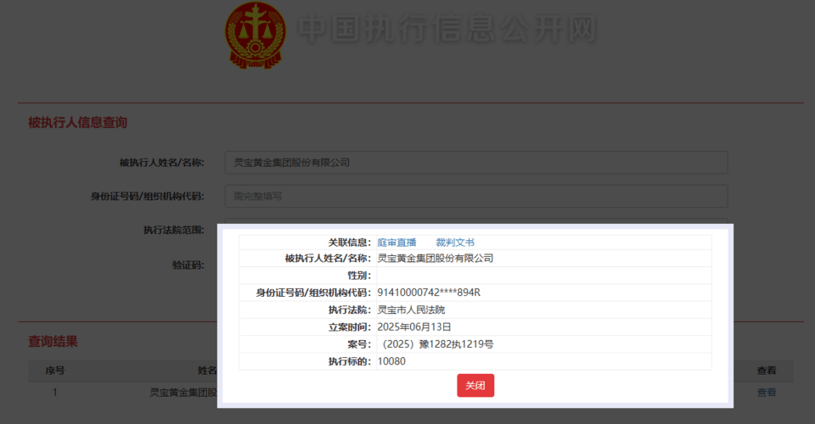The width and height of the screenshot is (815, 424).
Task: Click the 执行法院范围 label
Action: (x=173, y=230)
